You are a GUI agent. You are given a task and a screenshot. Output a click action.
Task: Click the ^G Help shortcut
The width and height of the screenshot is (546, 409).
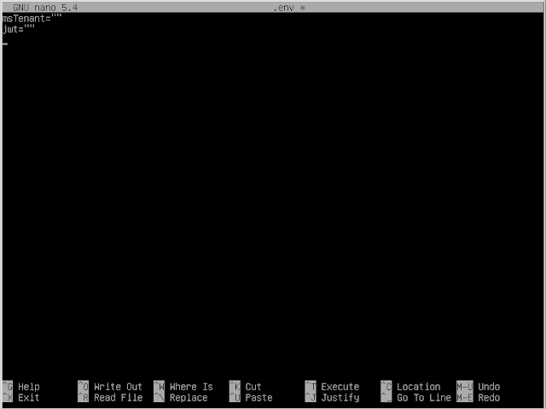pyautogui.click(x=20, y=386)
